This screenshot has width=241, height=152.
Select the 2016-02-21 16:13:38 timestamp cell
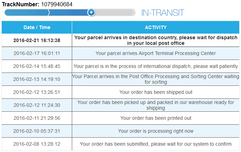pyautogui.click(x=37, y=40)
